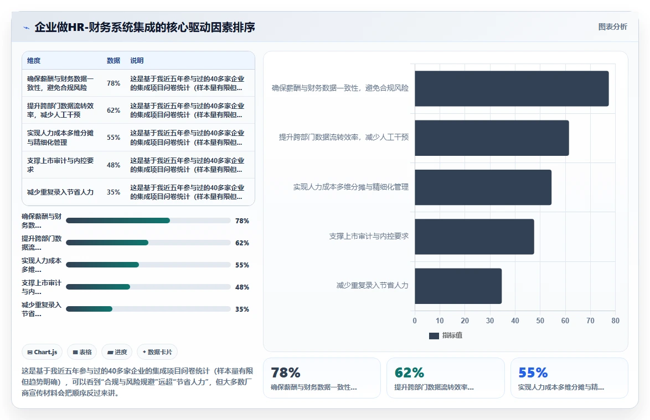Click the 62% value in the table
The height and width of the screenshot is (420, 650).
pos(114,111)
